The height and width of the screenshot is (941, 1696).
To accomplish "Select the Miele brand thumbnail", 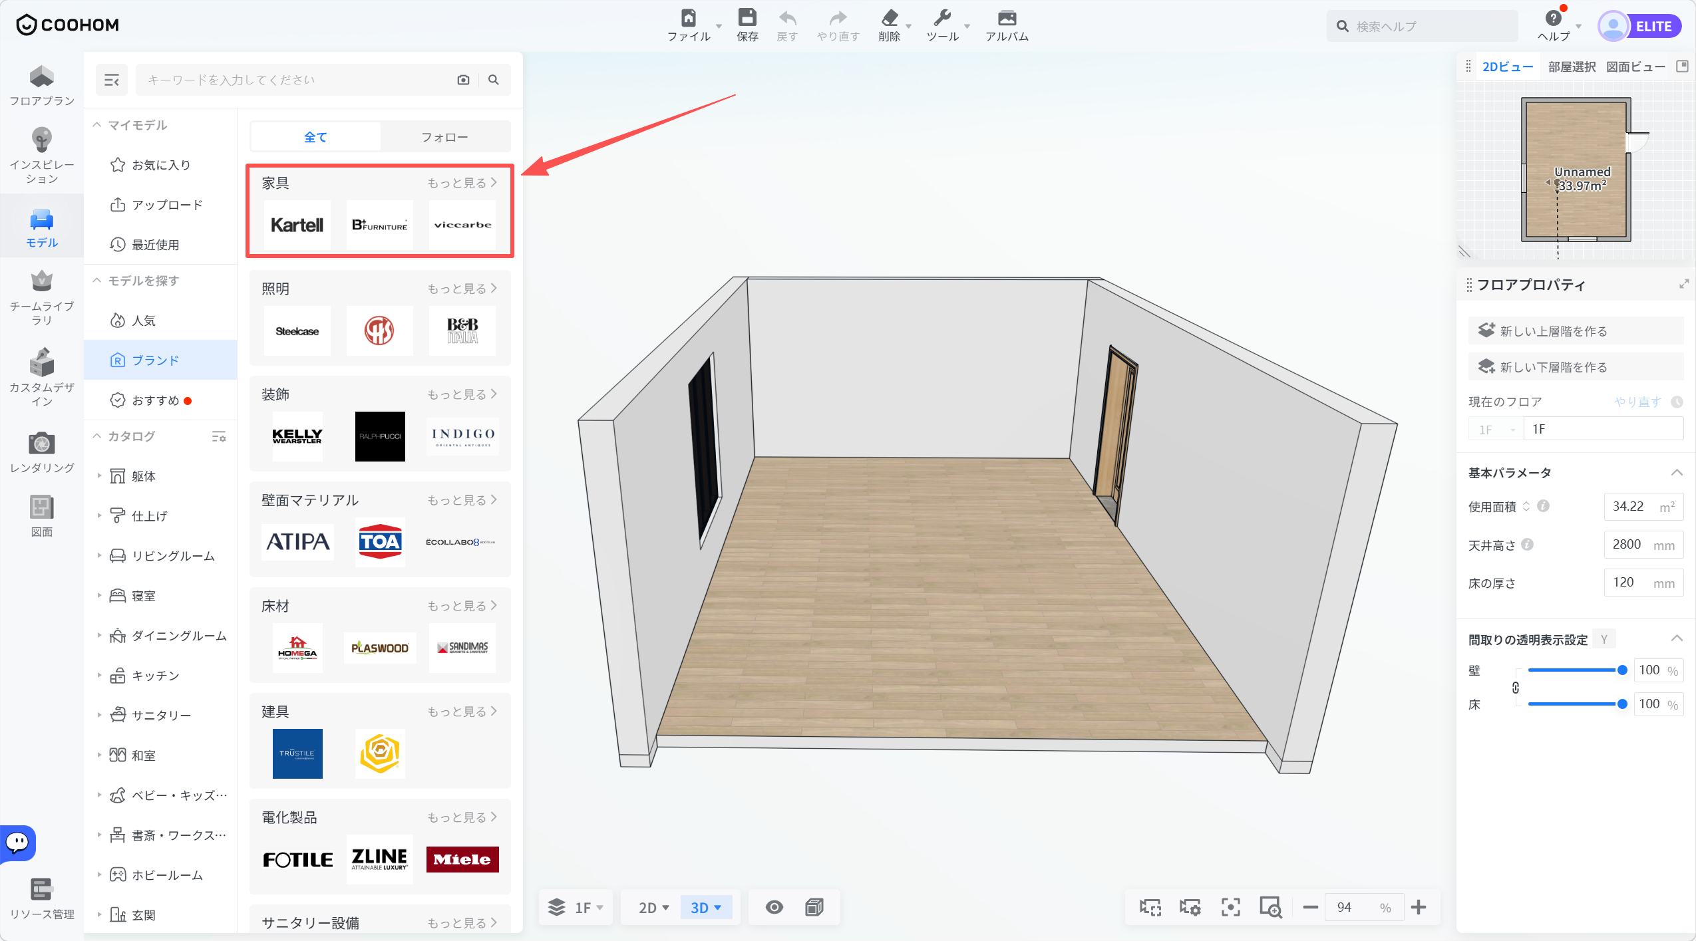I will (462, 859).
